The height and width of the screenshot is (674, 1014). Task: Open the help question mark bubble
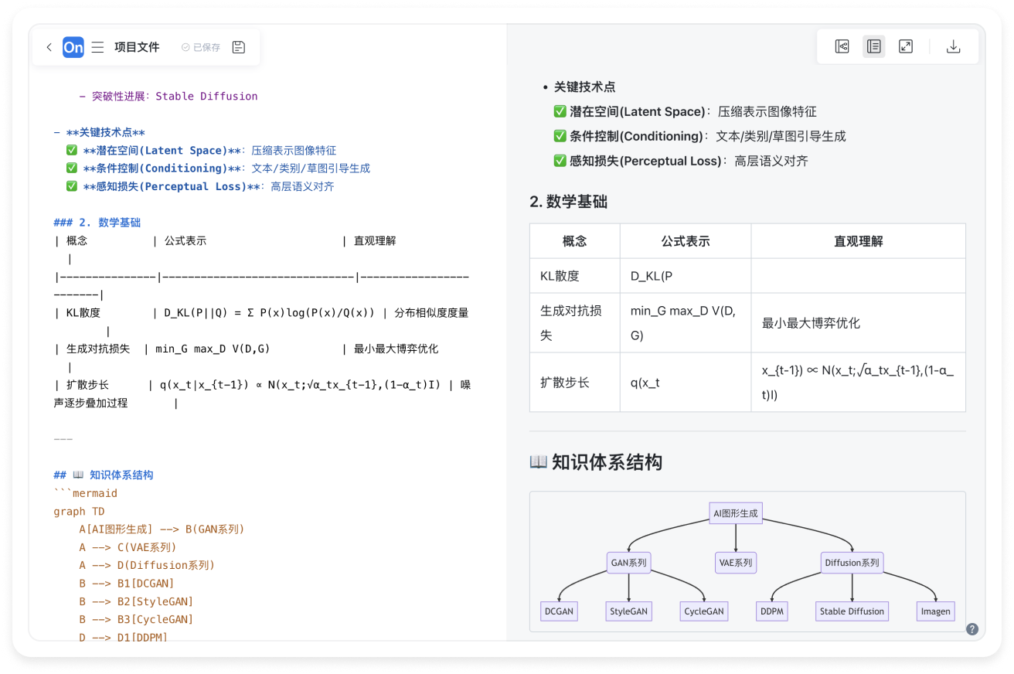coord(972,629)
